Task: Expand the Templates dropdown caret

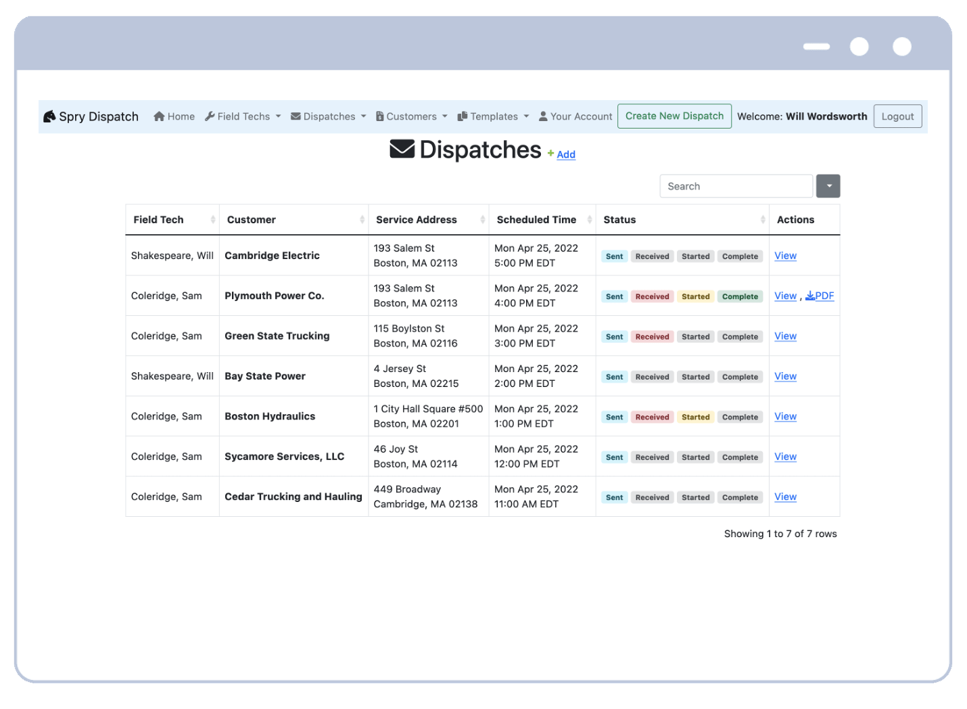Action: tap(526, 116)
